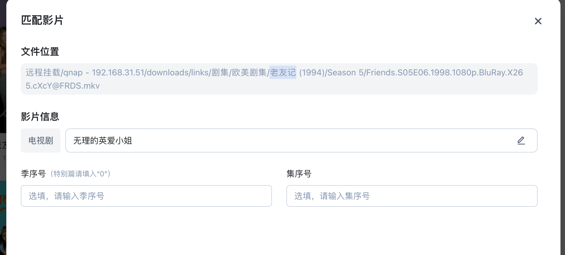Click the highlighted 老友记 text in path

pyautogui.click(x=283, y=72)
